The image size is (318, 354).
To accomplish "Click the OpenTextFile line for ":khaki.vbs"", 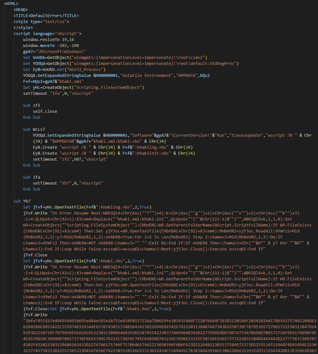I will pyautogui.click(x=84, y=261).
